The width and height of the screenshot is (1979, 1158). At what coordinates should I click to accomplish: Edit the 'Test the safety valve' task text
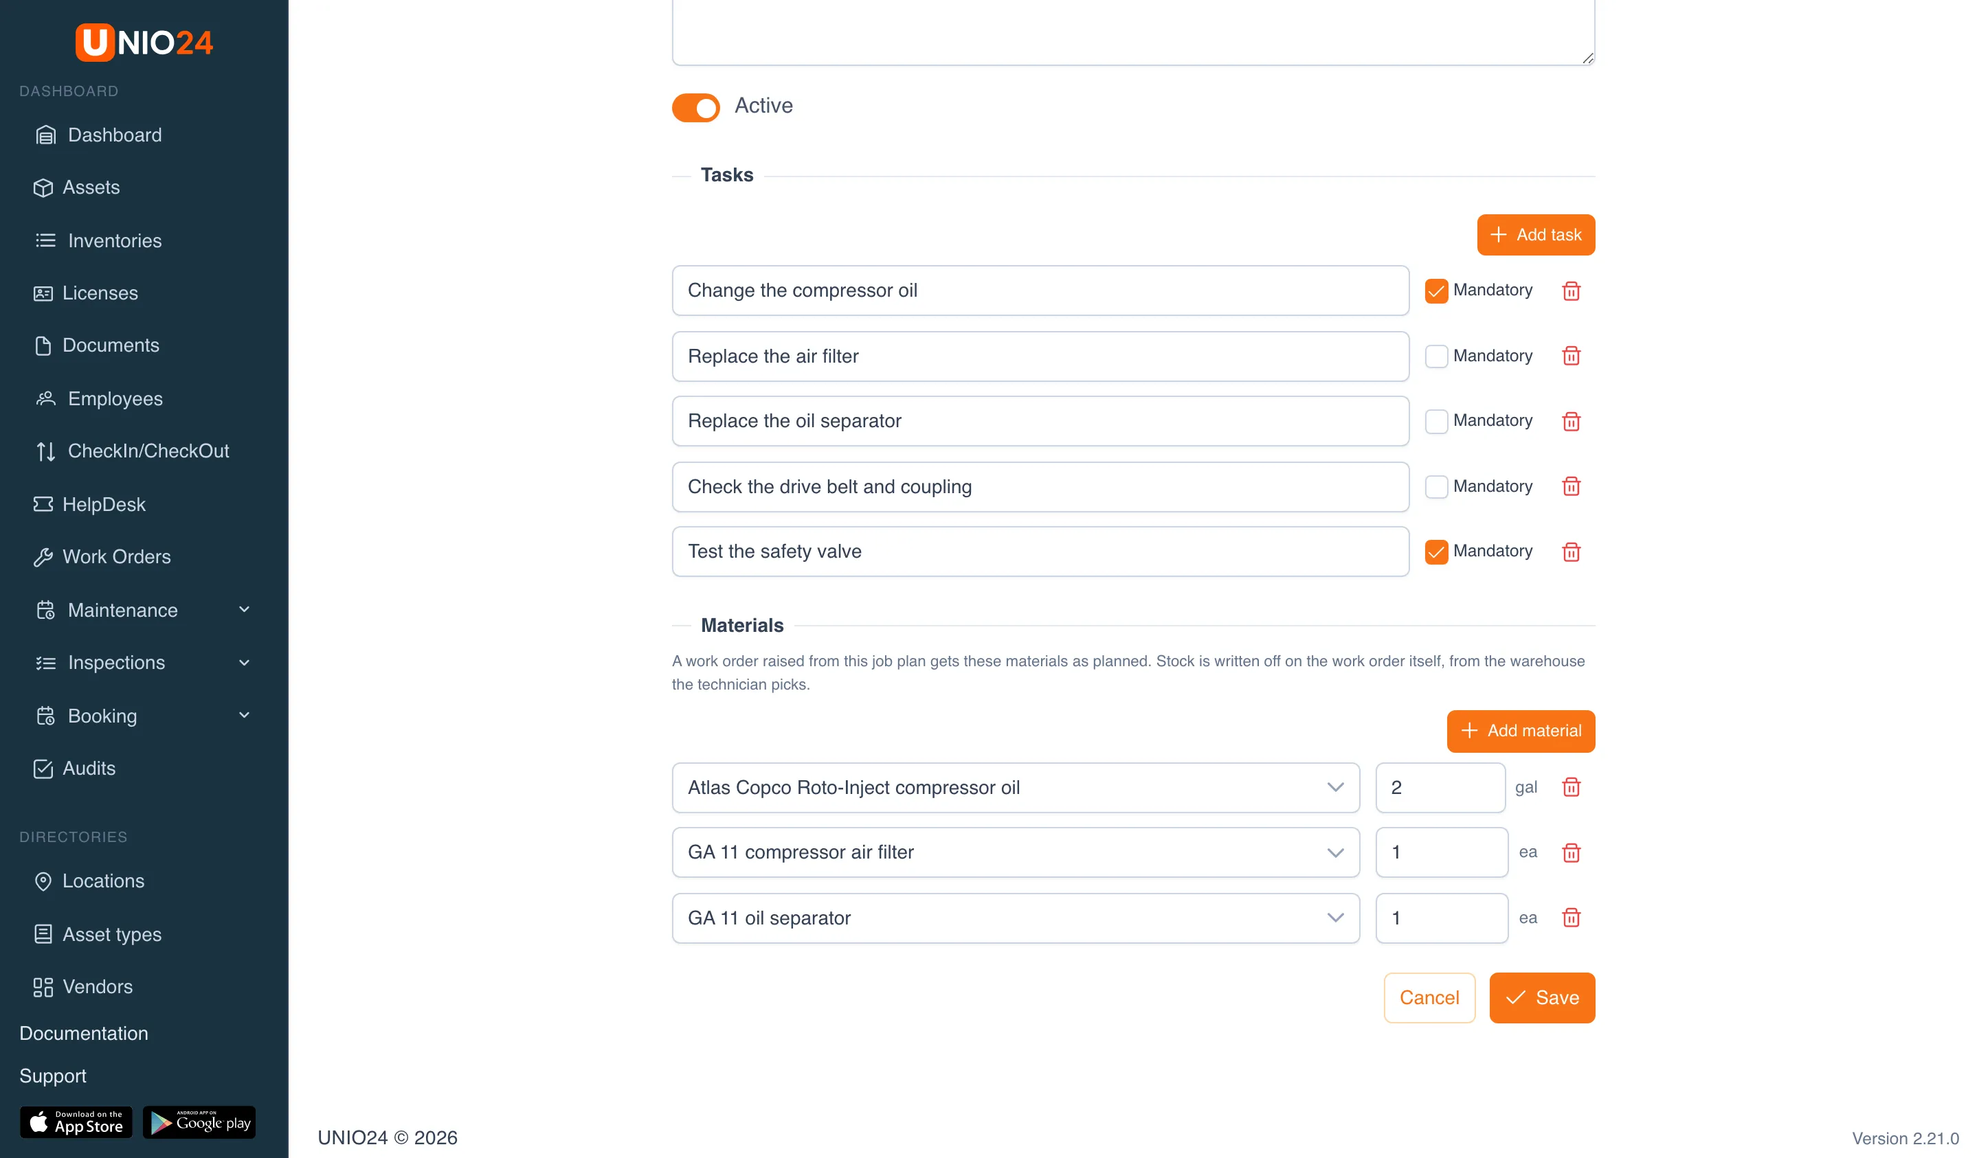[1040, 552]
